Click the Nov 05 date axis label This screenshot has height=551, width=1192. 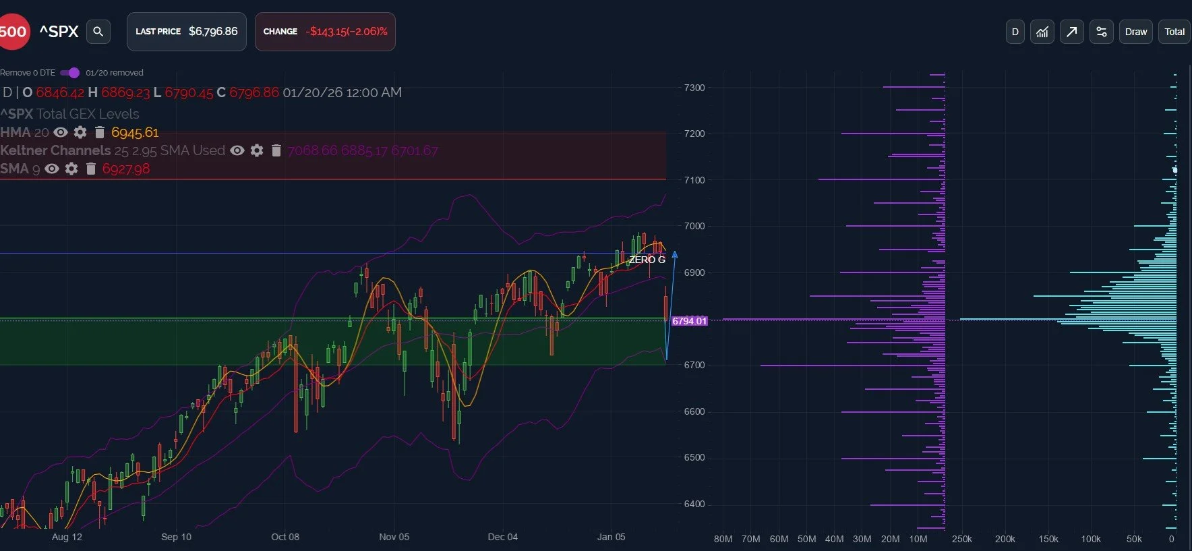click(394, 537)
